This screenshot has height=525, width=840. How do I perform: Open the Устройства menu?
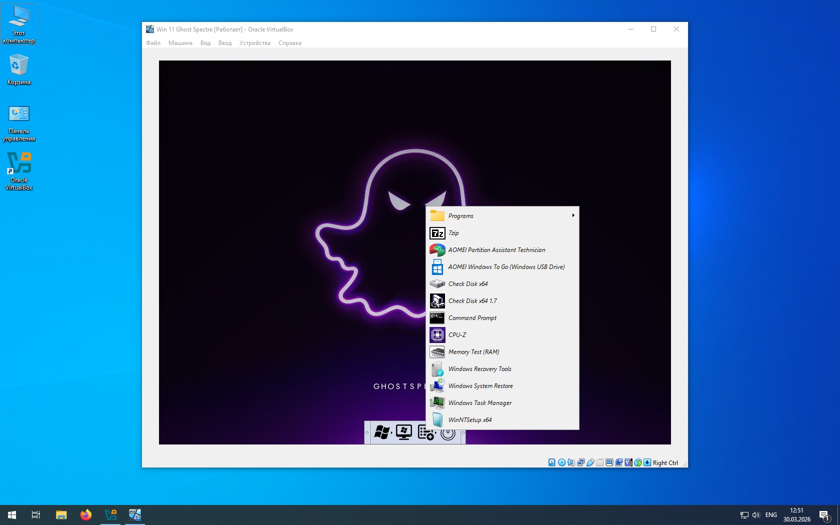tap(254, 43)
